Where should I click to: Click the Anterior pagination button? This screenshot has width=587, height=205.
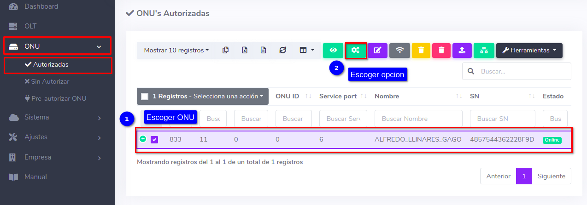click(x=498, y=176)
